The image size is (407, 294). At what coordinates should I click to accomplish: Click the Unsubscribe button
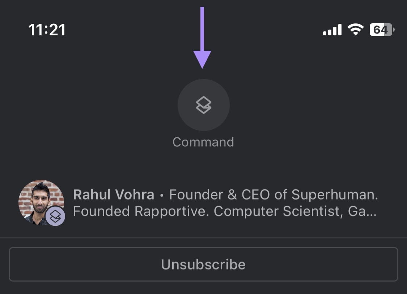203,264
